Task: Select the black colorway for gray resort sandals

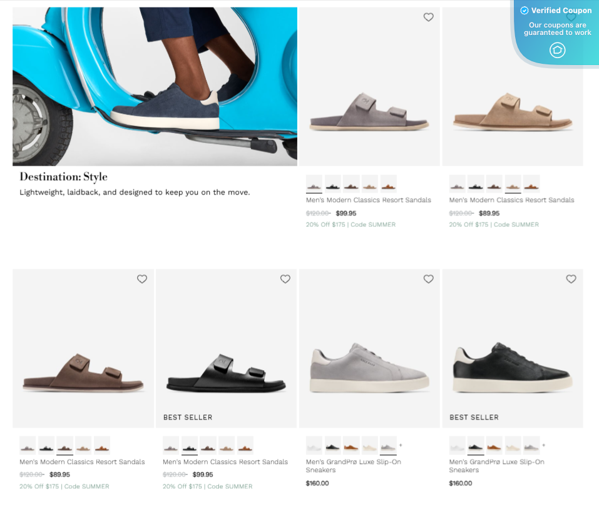Action: coord(332,184)
